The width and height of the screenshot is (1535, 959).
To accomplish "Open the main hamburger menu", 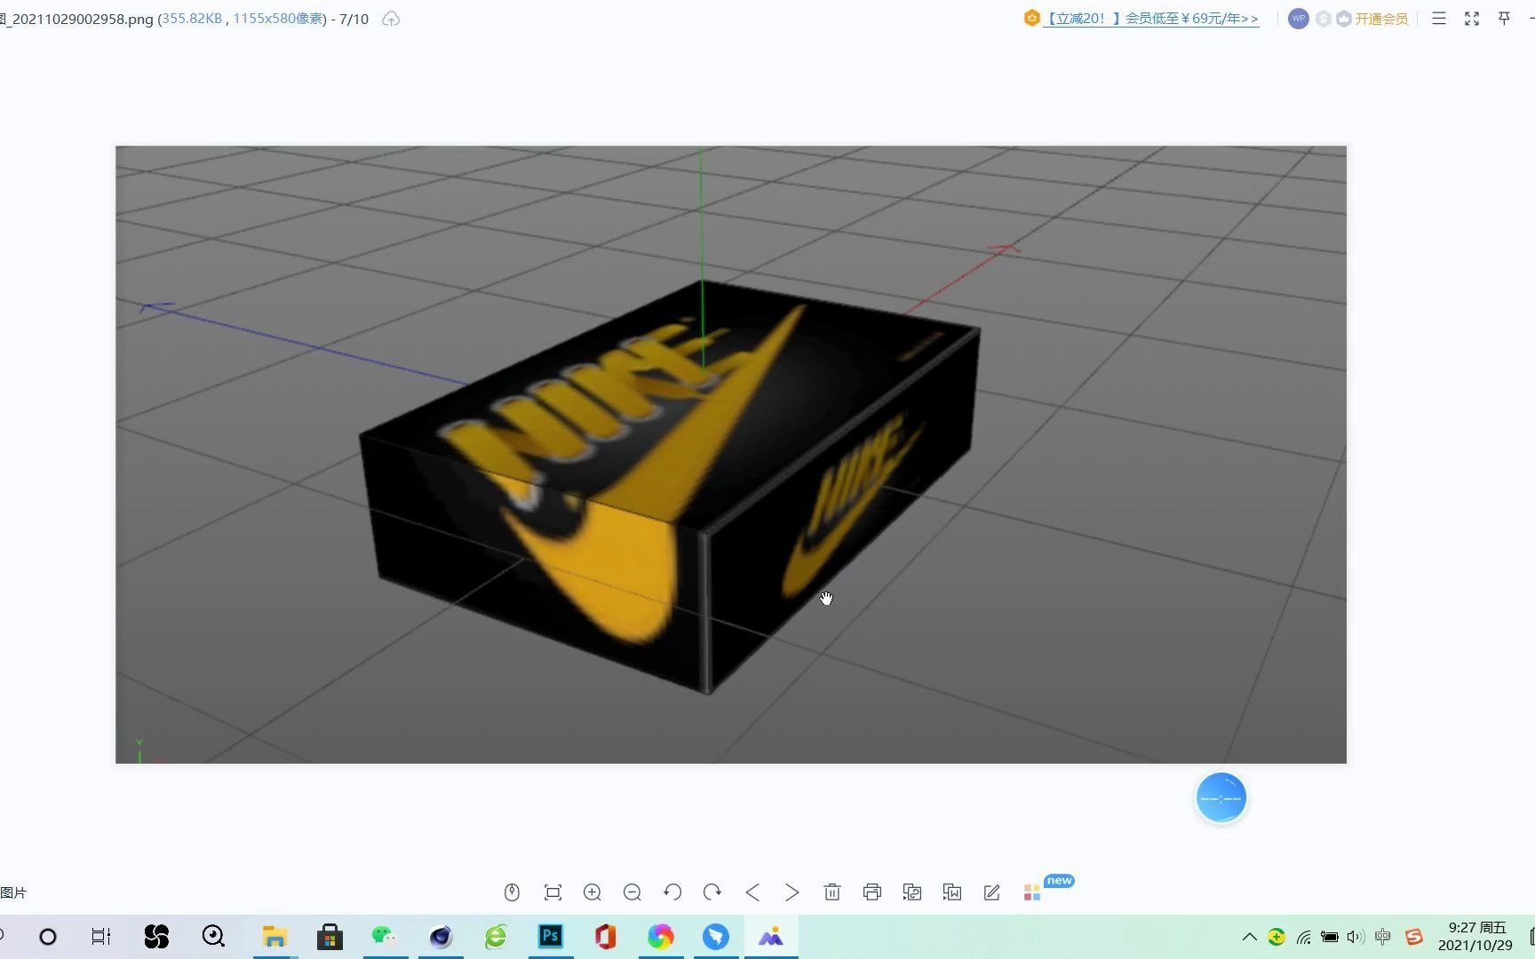I will click(1439, 18).
